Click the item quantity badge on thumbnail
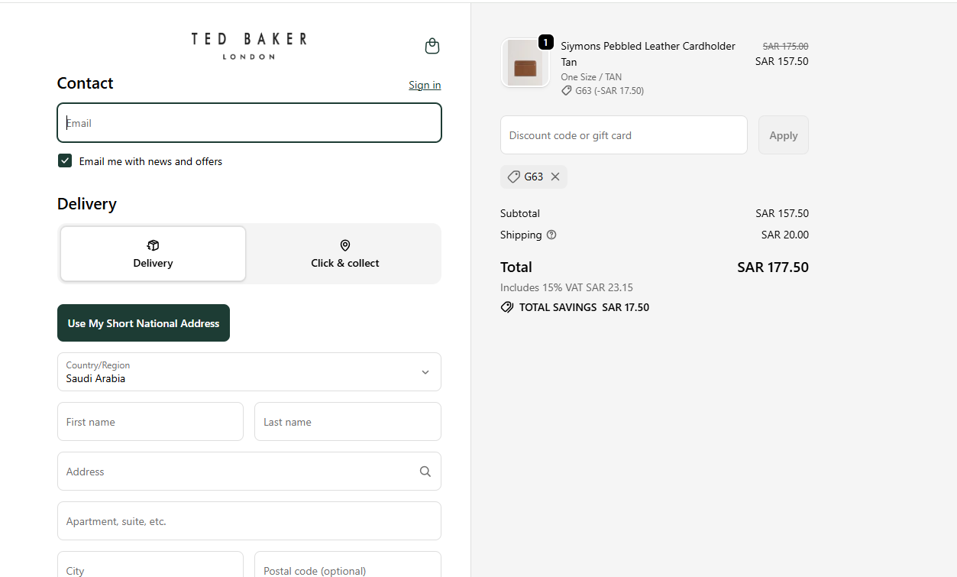957x577 pixels. coord(545,42)
